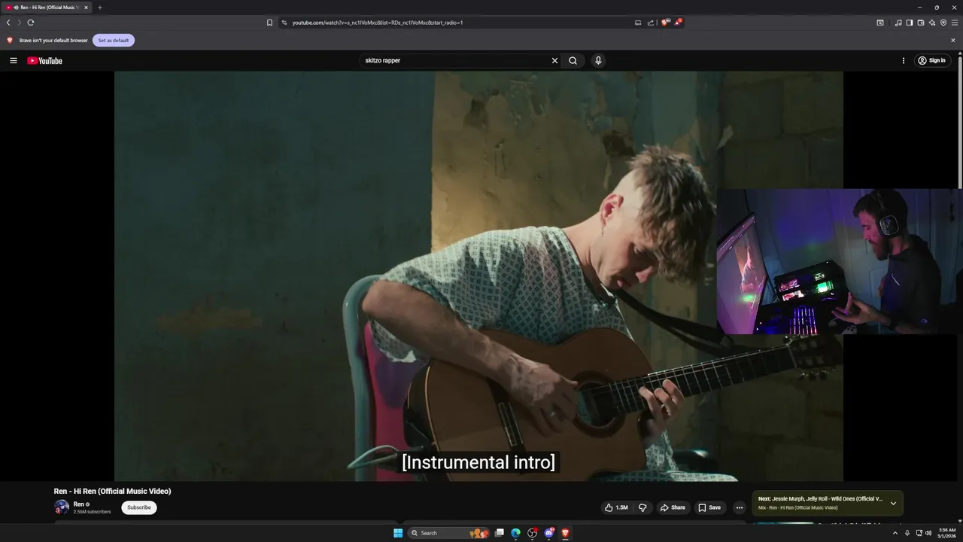This screenshot has width=963, height=542.
Task: Open Brave VPN shield icon
Action: pyautogui.click(x=943, y=23)
